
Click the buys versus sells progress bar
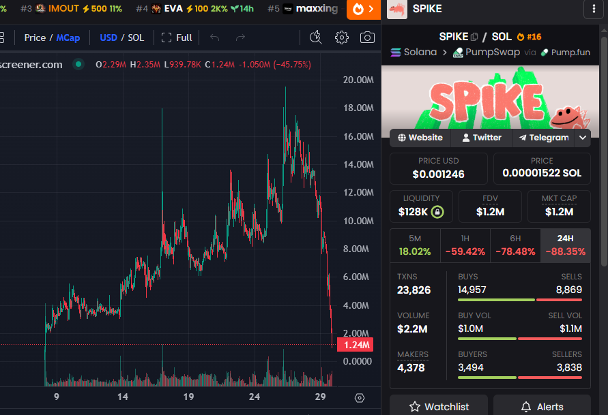coord(520,300)
